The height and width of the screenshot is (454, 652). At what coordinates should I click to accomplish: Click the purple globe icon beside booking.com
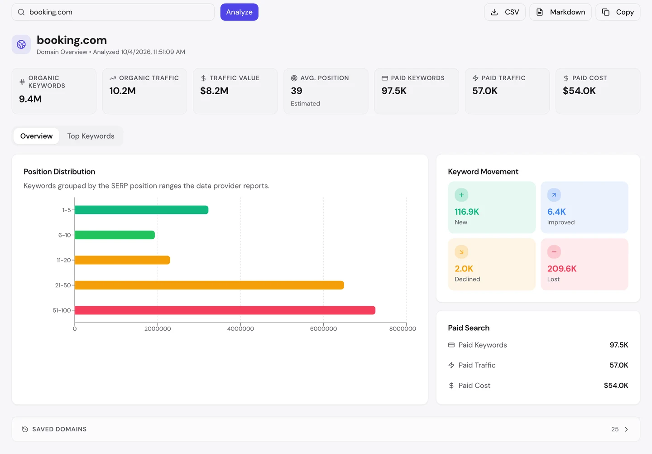pos(21,44)
